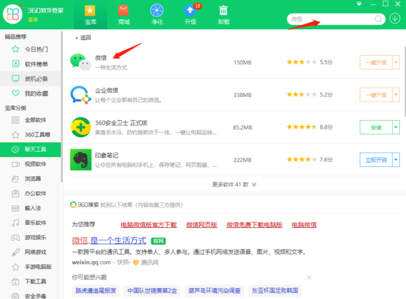Open 网络游戏 category
The height and width of the screenshot is (299, 406).
(x=30, y=252)
